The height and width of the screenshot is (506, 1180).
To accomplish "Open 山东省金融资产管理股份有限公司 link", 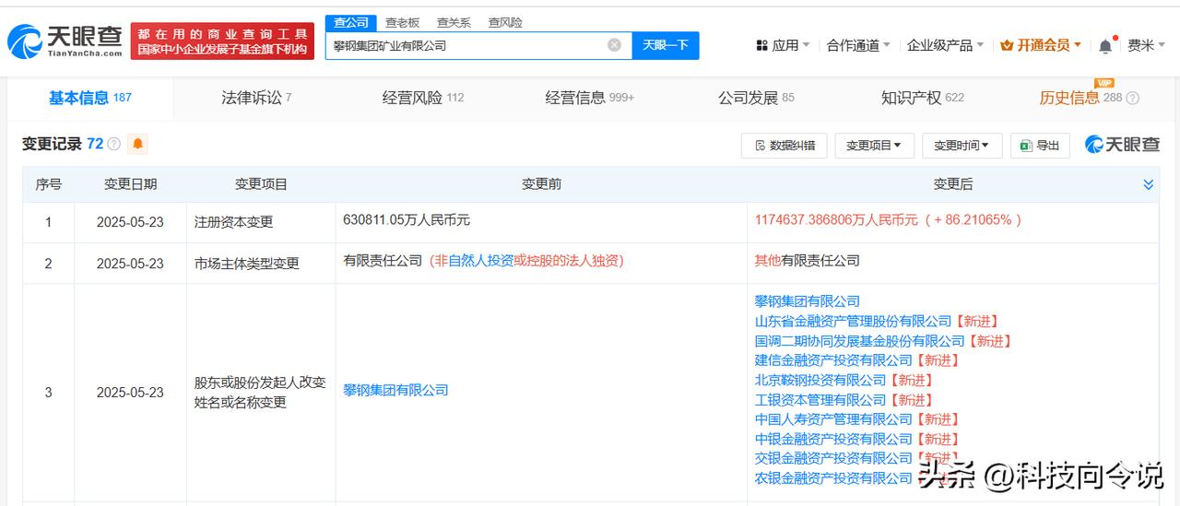I will click(853, 322).
